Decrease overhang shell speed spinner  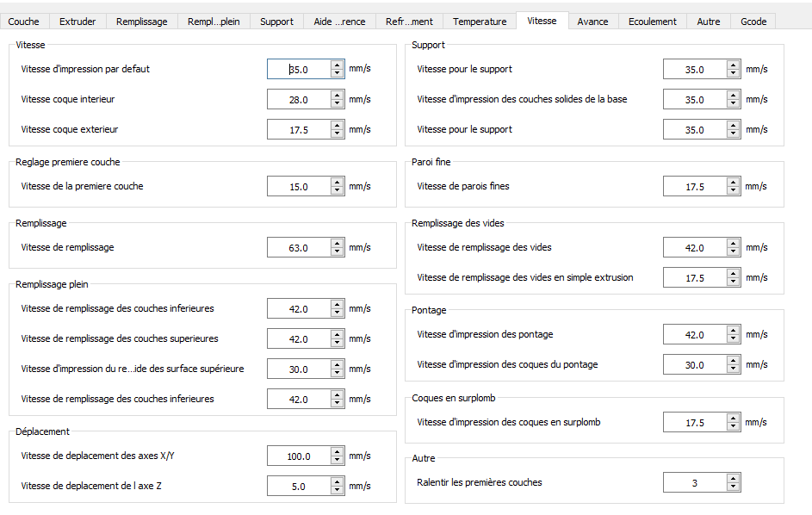733,427
